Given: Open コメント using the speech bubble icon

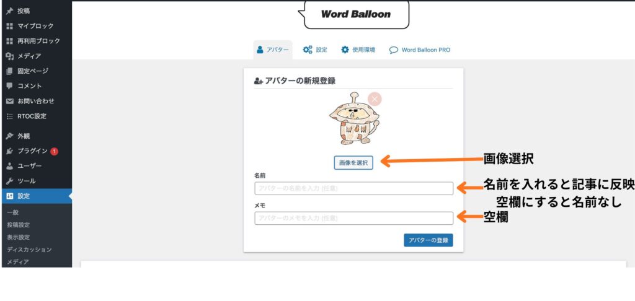Looking at the screenshot, I should point(9,86).
